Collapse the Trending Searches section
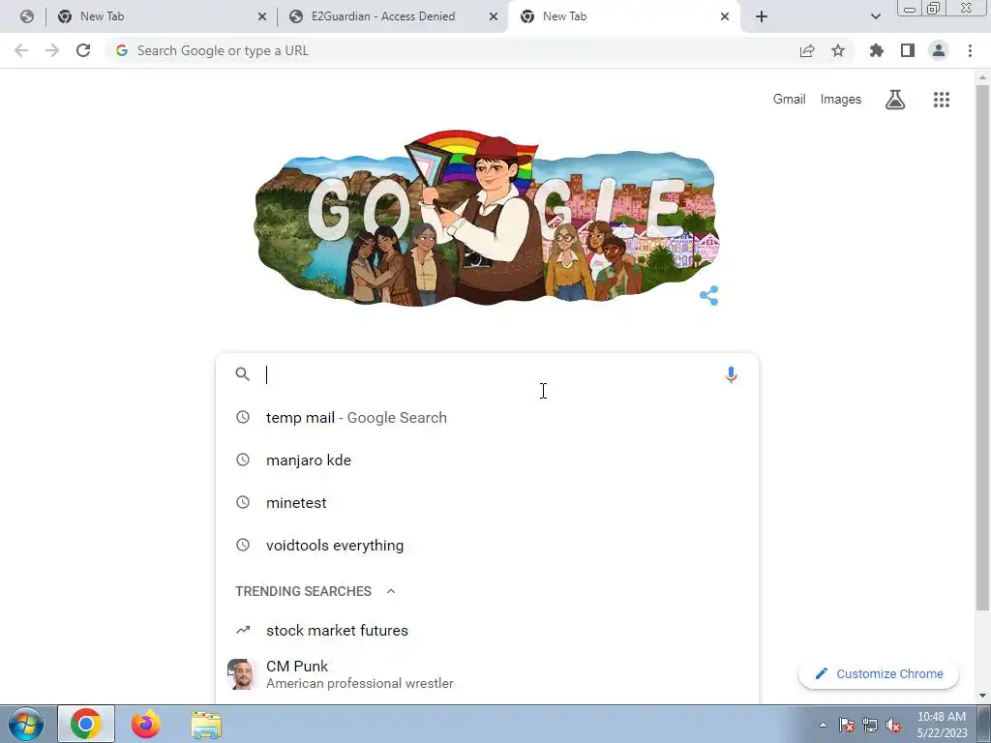This screenshot has height=743, width=991. (391, 591)
